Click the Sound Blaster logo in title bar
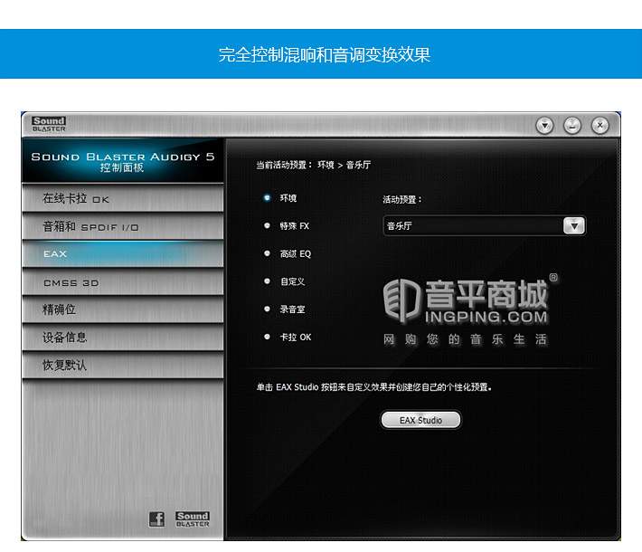This screenshot has height=552, width=642. click(x=49, y=124)
